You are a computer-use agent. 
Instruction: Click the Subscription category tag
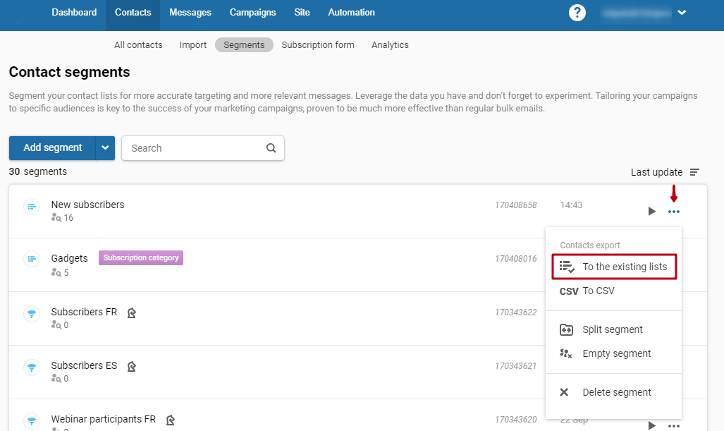(x=141, y=257)
